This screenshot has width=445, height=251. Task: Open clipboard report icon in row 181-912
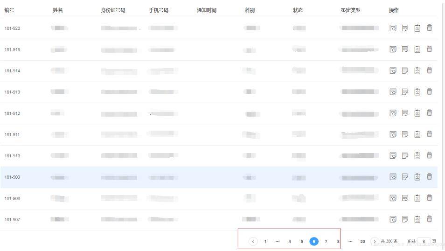[417, 113]
